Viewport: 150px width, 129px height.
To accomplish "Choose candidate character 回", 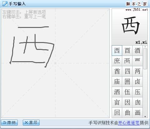I will click(117, 113).
